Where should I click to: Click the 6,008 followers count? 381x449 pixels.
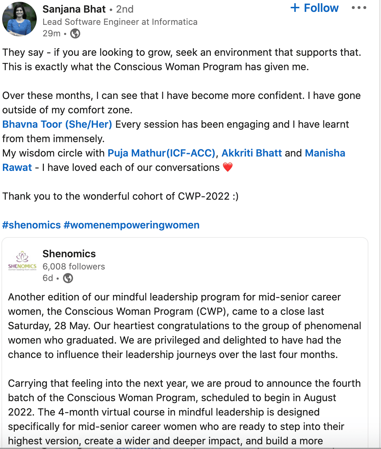74,267
